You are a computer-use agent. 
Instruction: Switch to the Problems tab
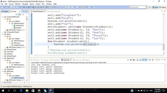35,60
